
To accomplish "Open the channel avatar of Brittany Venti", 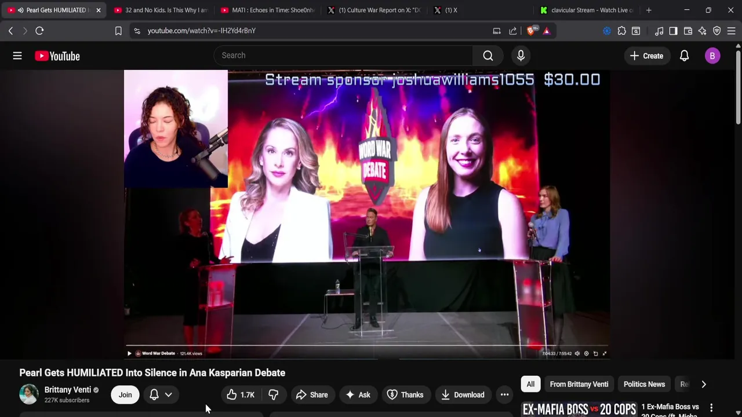I will [x=29, y=394].
